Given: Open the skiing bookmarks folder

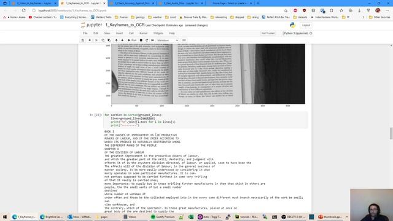Looking at the screenshot, I should [x=253, y=17].
